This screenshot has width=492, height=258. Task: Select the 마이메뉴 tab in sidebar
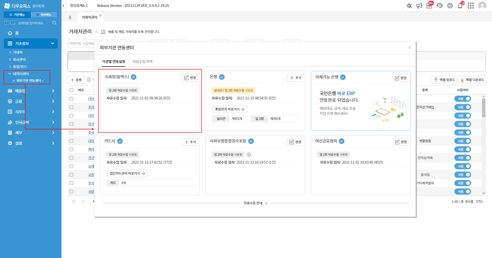pyautogui.click(x=44, y=15)
